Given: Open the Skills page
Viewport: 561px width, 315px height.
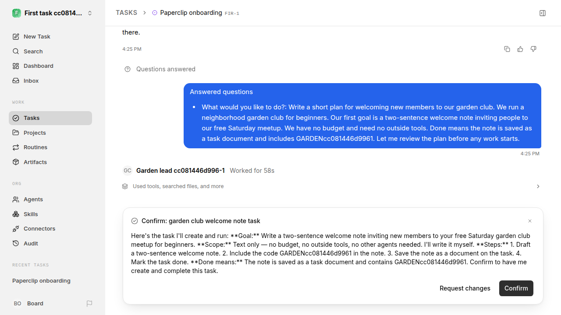Looking at the screenshot, I should tap(50, 214).
